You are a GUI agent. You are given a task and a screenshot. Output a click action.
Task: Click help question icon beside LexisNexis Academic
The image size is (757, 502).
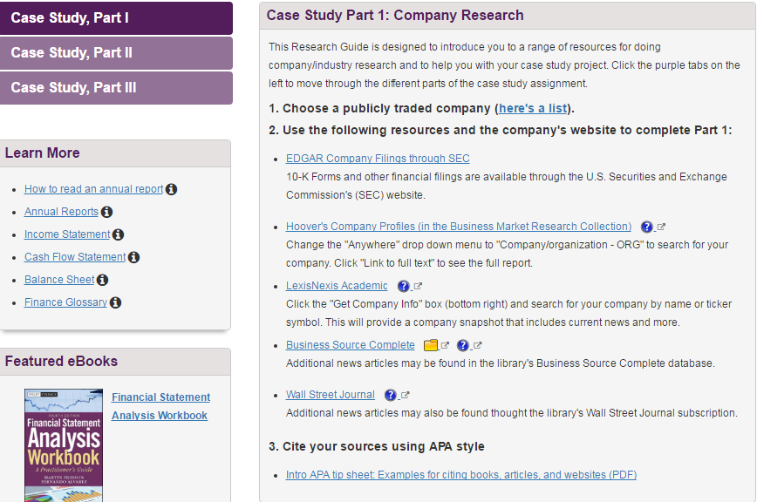[x=403, y=286]
